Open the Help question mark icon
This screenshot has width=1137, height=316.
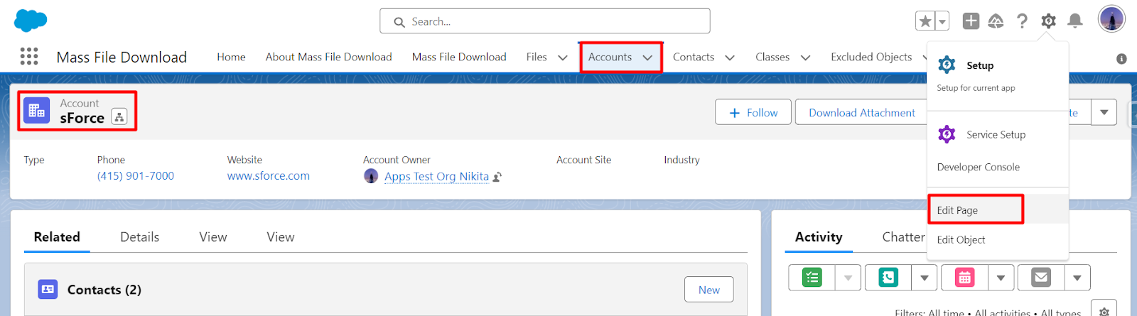tap(1022, 21)
